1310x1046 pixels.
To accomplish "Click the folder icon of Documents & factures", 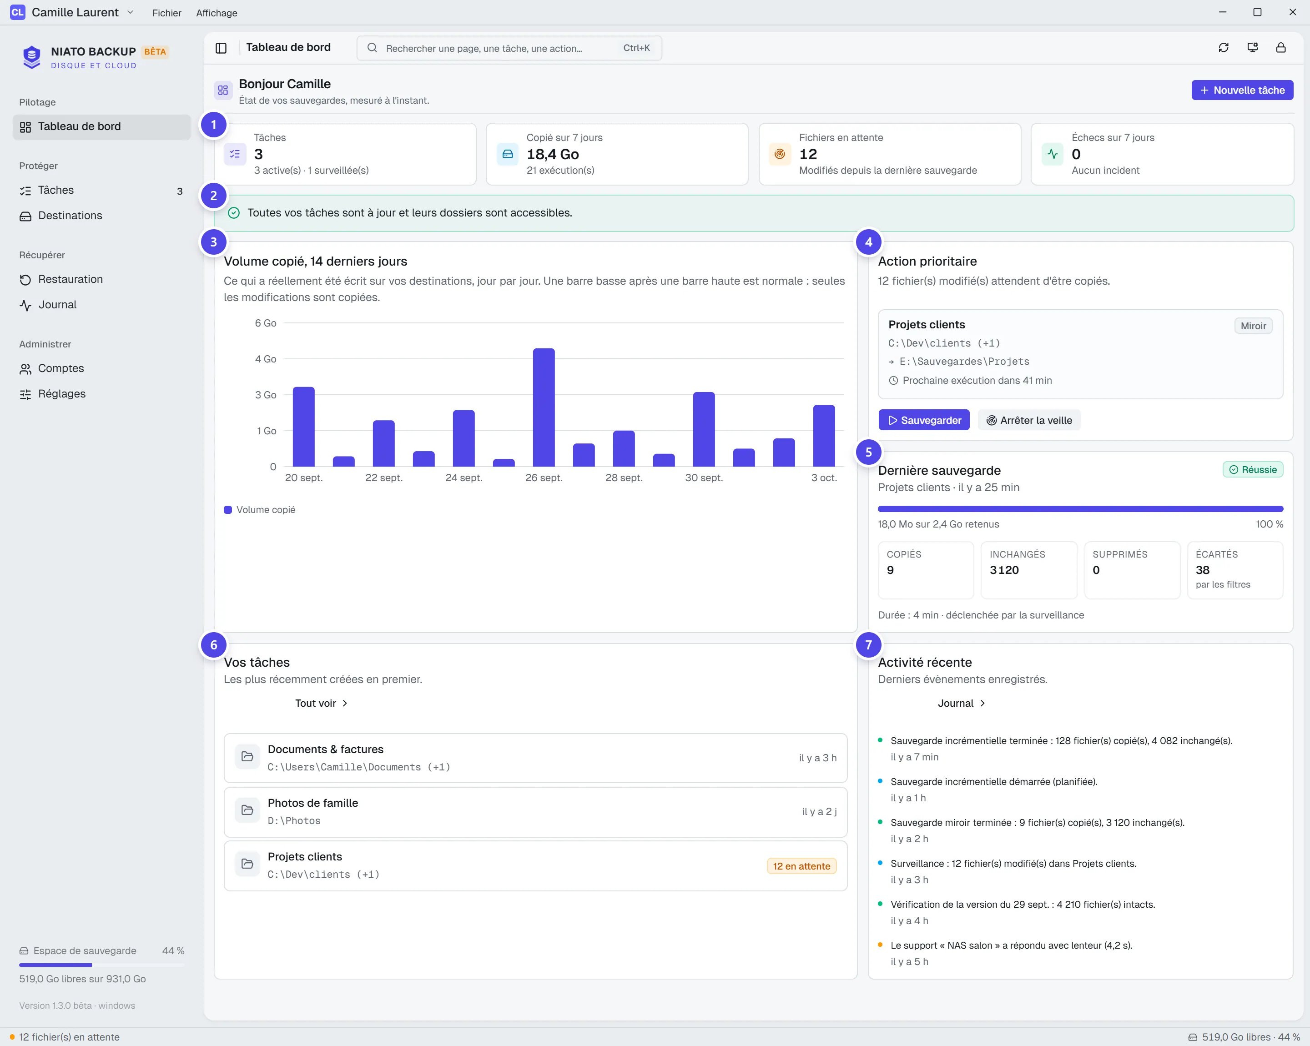I will click(x=247, y=757).
